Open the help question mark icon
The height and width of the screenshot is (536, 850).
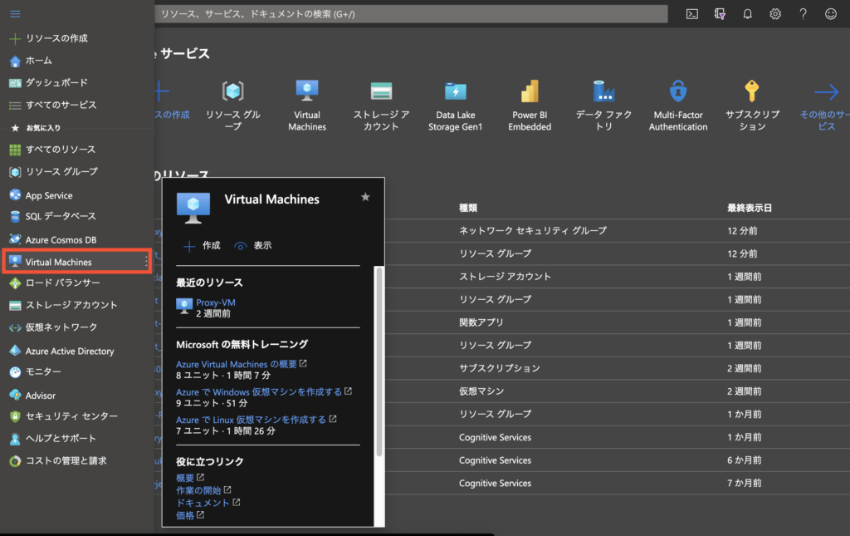tap(803, 14)
